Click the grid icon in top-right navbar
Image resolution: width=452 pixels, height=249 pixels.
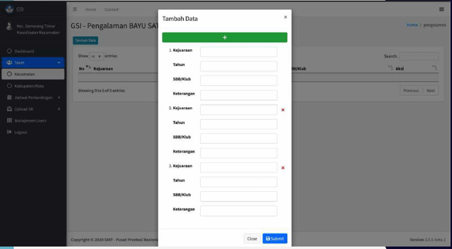pos(441,9)
